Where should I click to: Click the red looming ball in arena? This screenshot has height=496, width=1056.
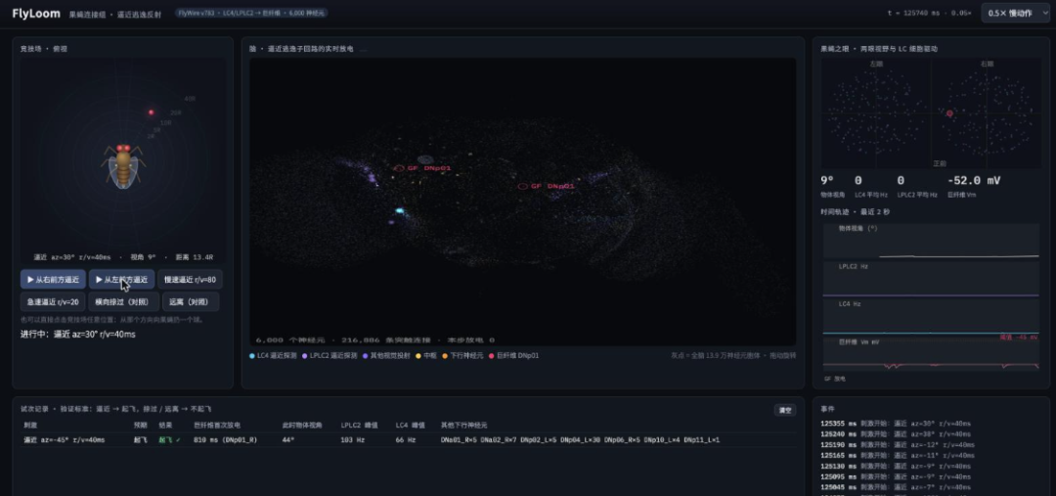tap(151, 113)
